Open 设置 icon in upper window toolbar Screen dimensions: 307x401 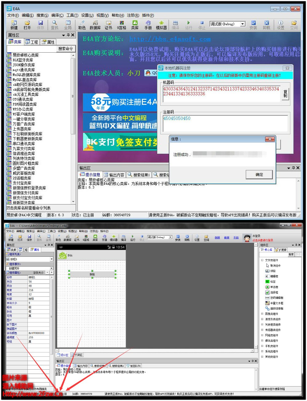281,25
